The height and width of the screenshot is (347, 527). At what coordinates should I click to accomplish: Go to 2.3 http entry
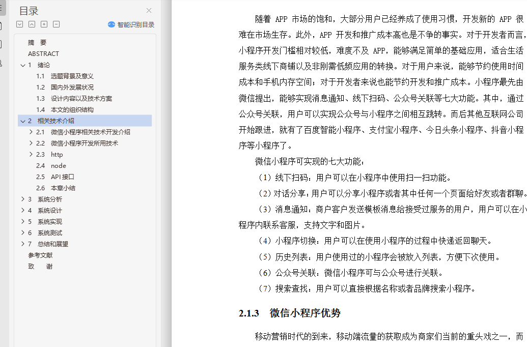(49, 155)
